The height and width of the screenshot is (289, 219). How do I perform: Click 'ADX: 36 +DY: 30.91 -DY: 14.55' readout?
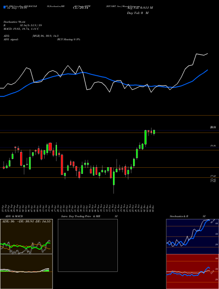[x=26, y=222]
